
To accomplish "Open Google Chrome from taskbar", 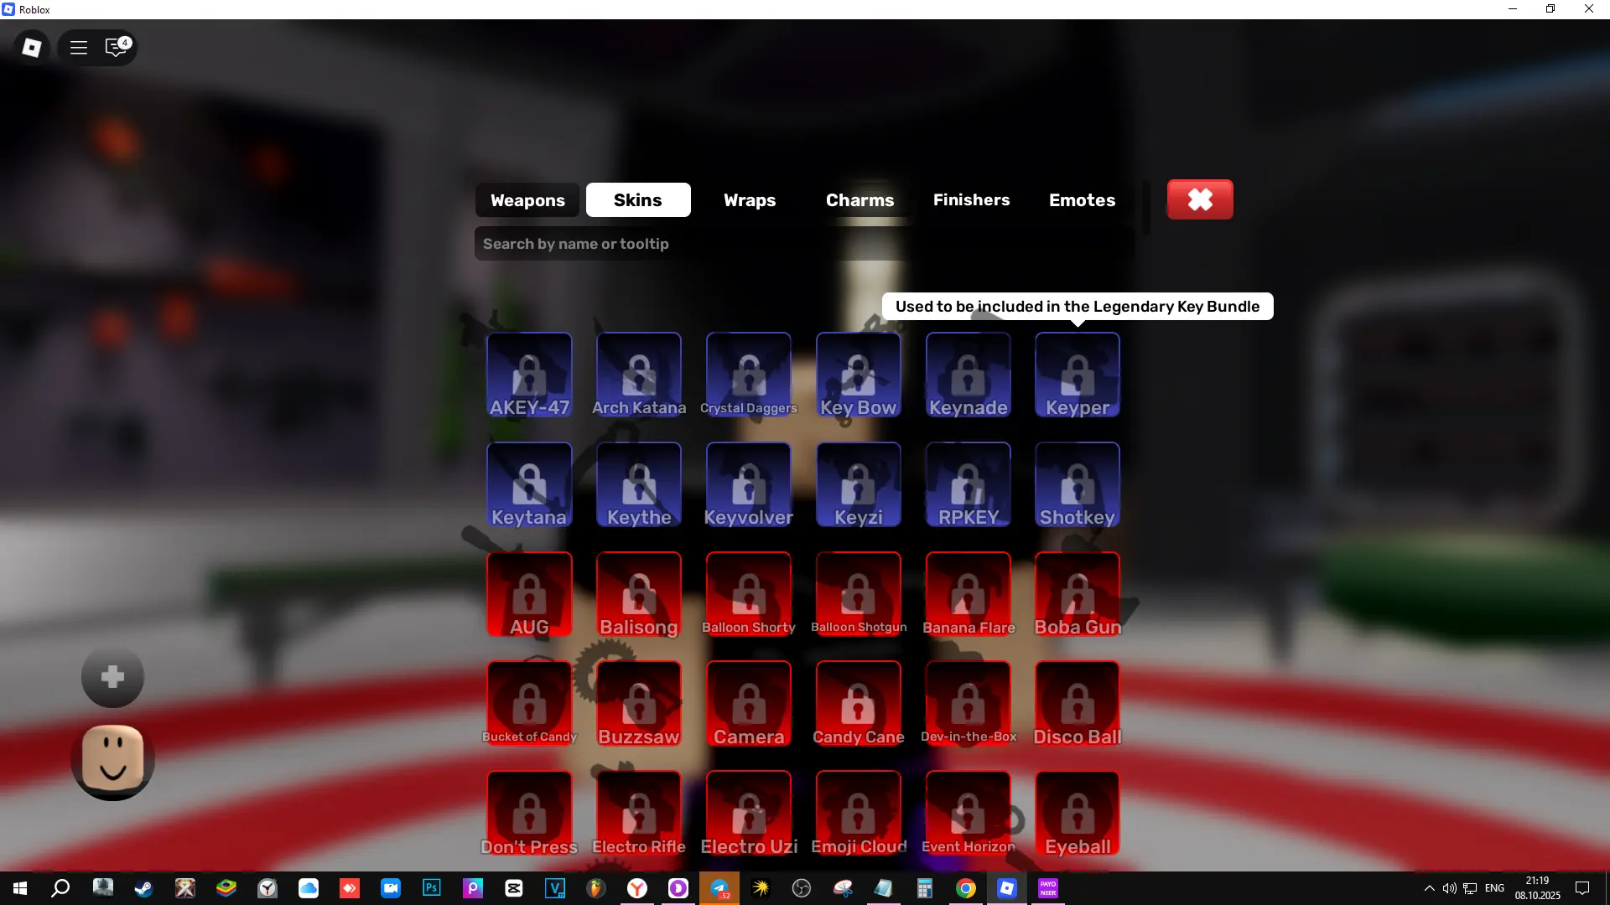I will [x=966, y=888].
